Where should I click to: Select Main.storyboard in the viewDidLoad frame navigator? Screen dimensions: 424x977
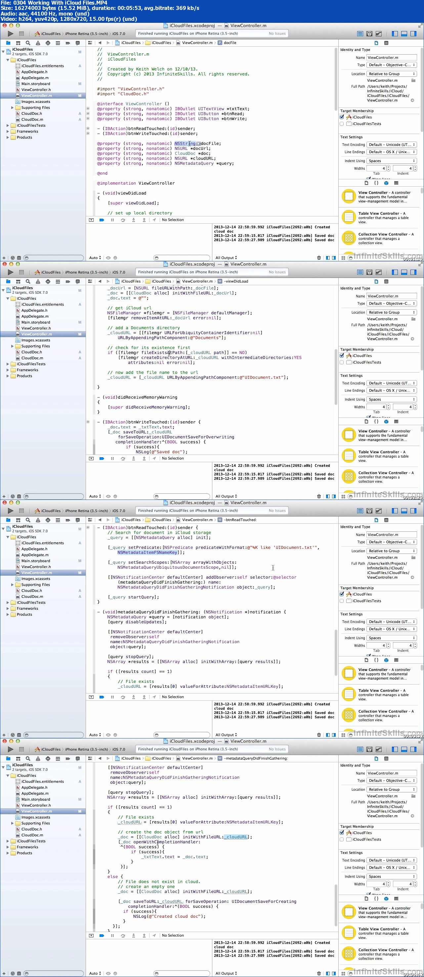coord(36,322)
